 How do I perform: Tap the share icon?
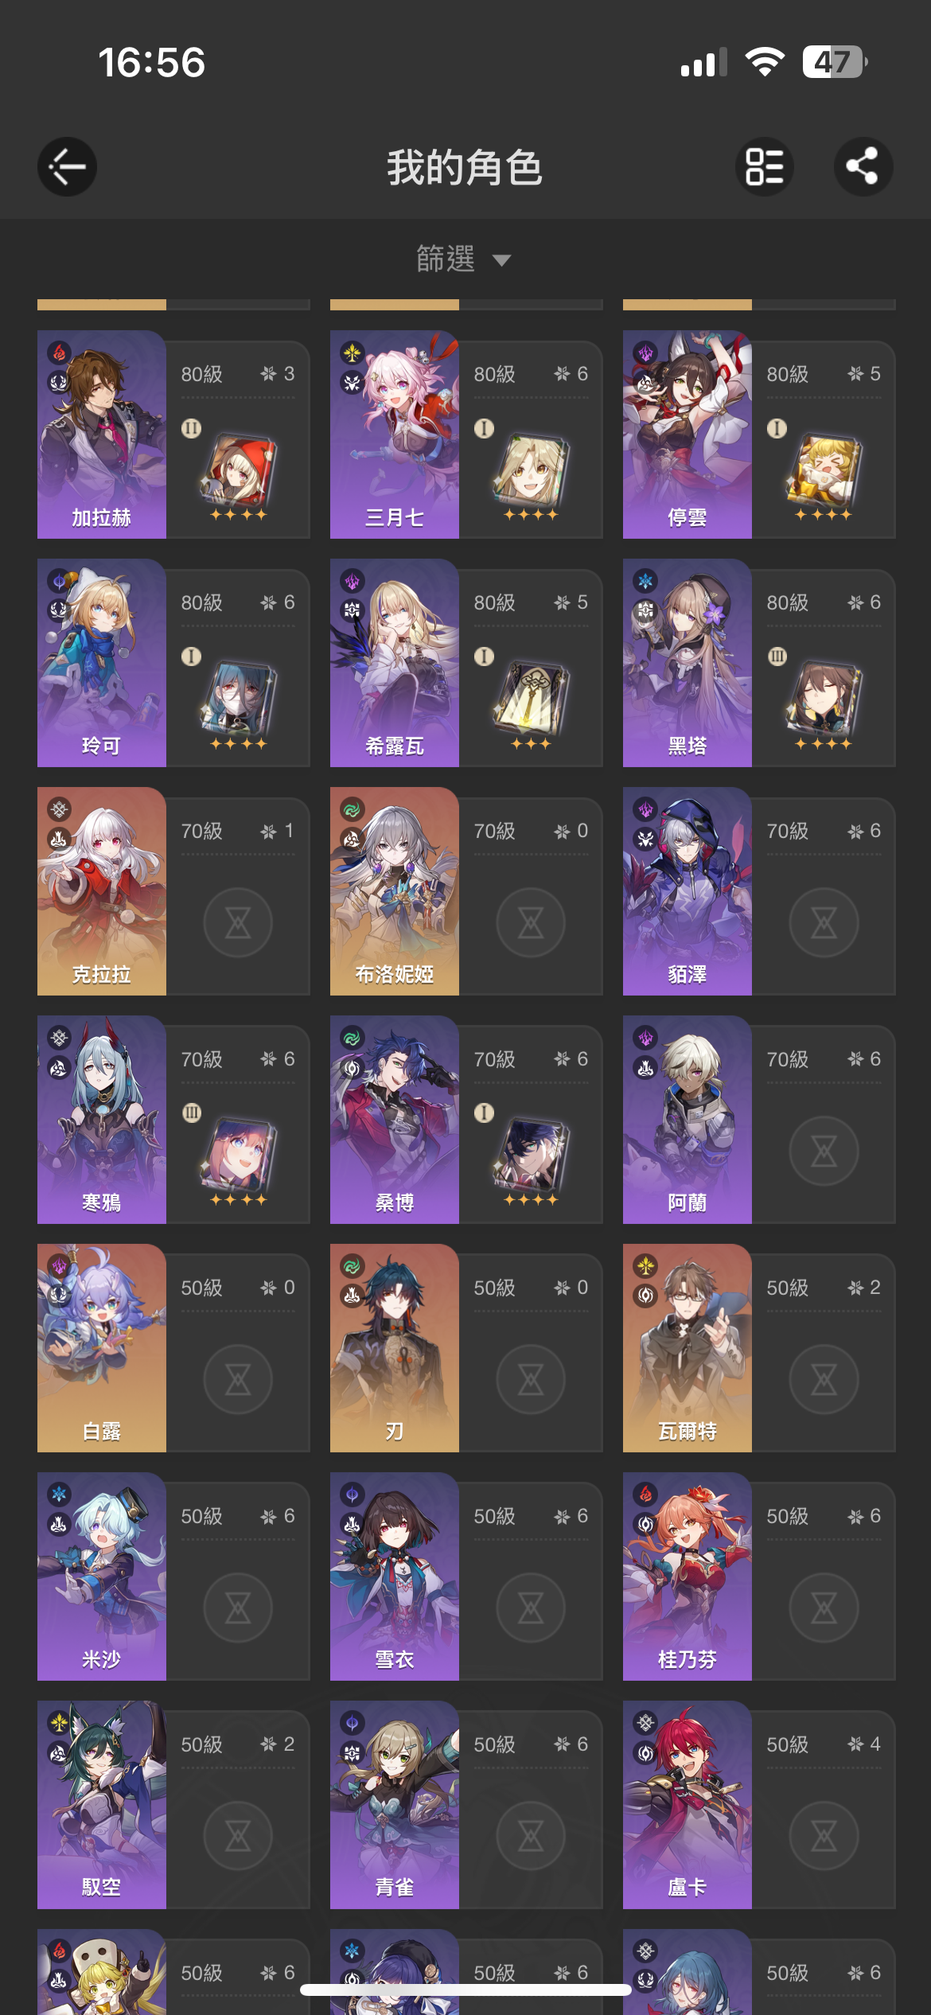click(x=863, y=167)
